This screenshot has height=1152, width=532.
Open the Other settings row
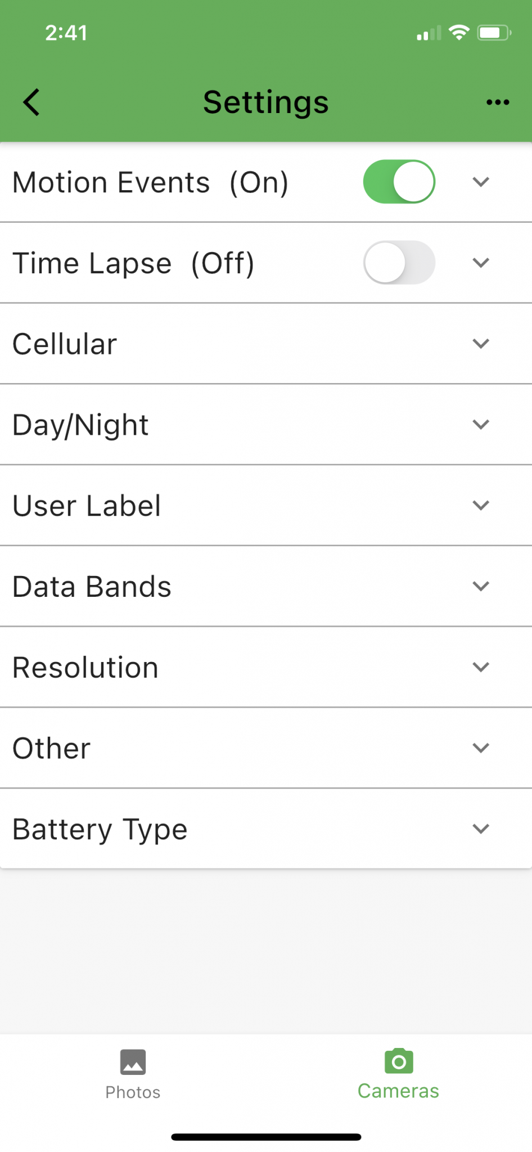pos(266,748)
